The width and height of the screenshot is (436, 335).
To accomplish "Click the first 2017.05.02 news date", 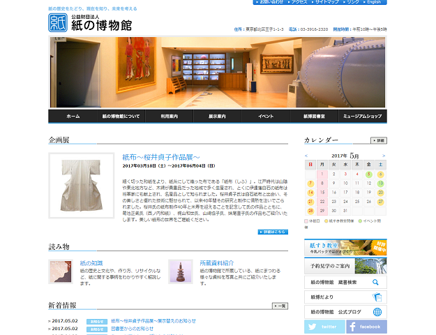I will point(65,321).
